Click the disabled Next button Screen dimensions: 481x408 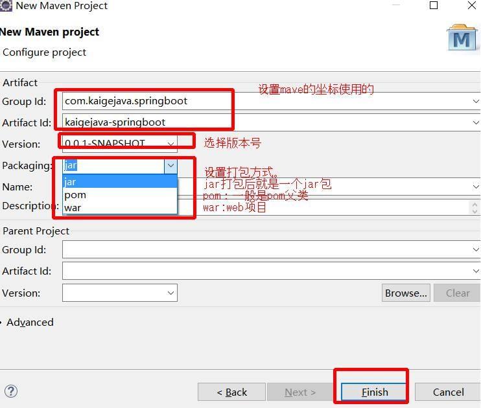[x=300, y=392]
